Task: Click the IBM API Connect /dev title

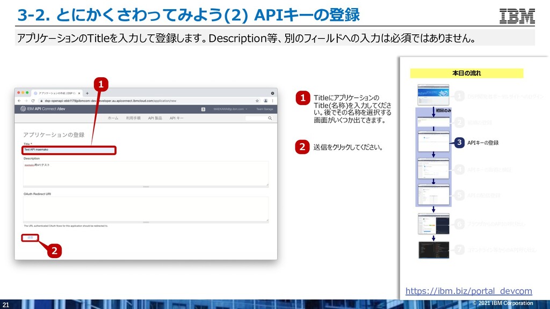Action: coord(46,109)
